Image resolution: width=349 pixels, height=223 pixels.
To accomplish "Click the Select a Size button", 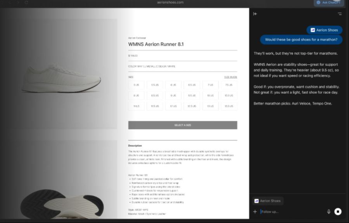I will 183,125.
